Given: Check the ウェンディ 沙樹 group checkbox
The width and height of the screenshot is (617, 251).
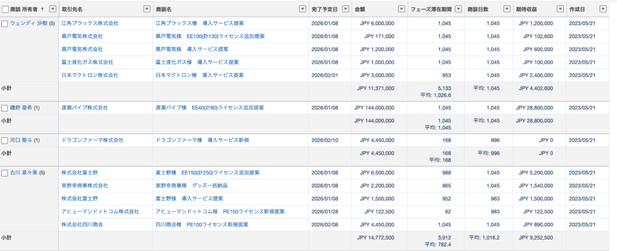Looking at the screenshot, I should 5,23.
